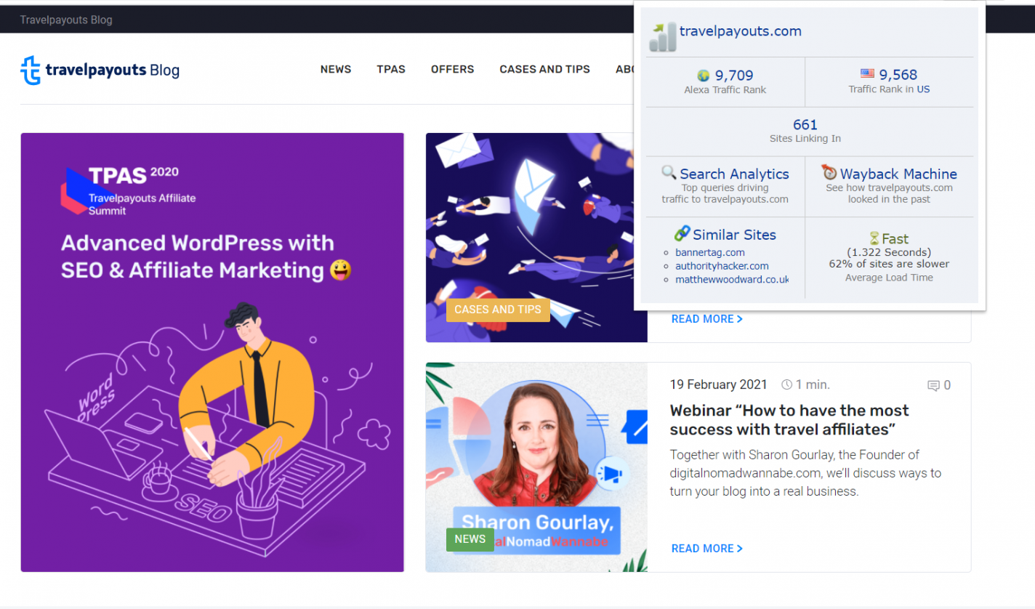The image size is (1035, 609).
Task: Click the Wayback Machine clock icon
Action: (x=829, y=172)
